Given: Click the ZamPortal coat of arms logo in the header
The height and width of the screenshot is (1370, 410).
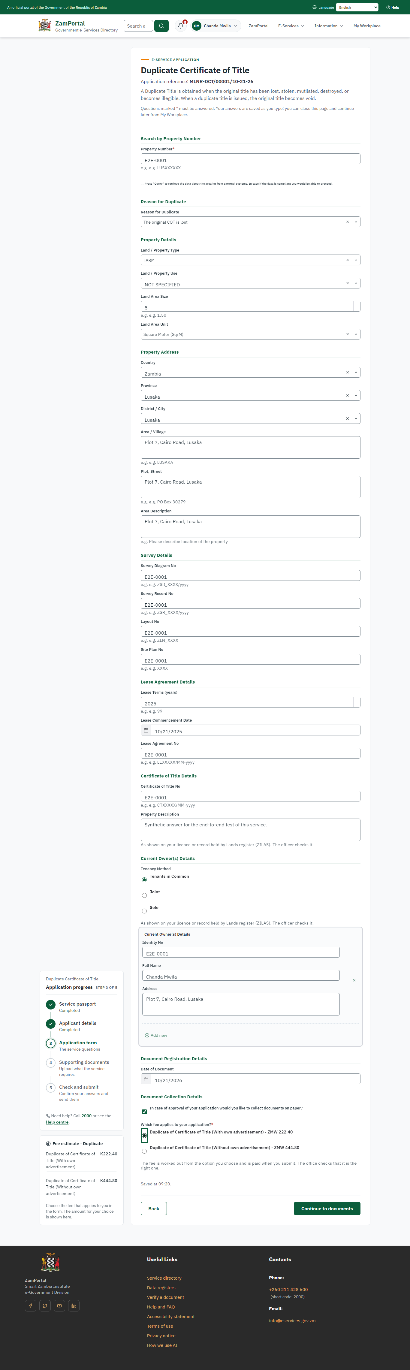Looking at the screenshot, I should [45, 26].
